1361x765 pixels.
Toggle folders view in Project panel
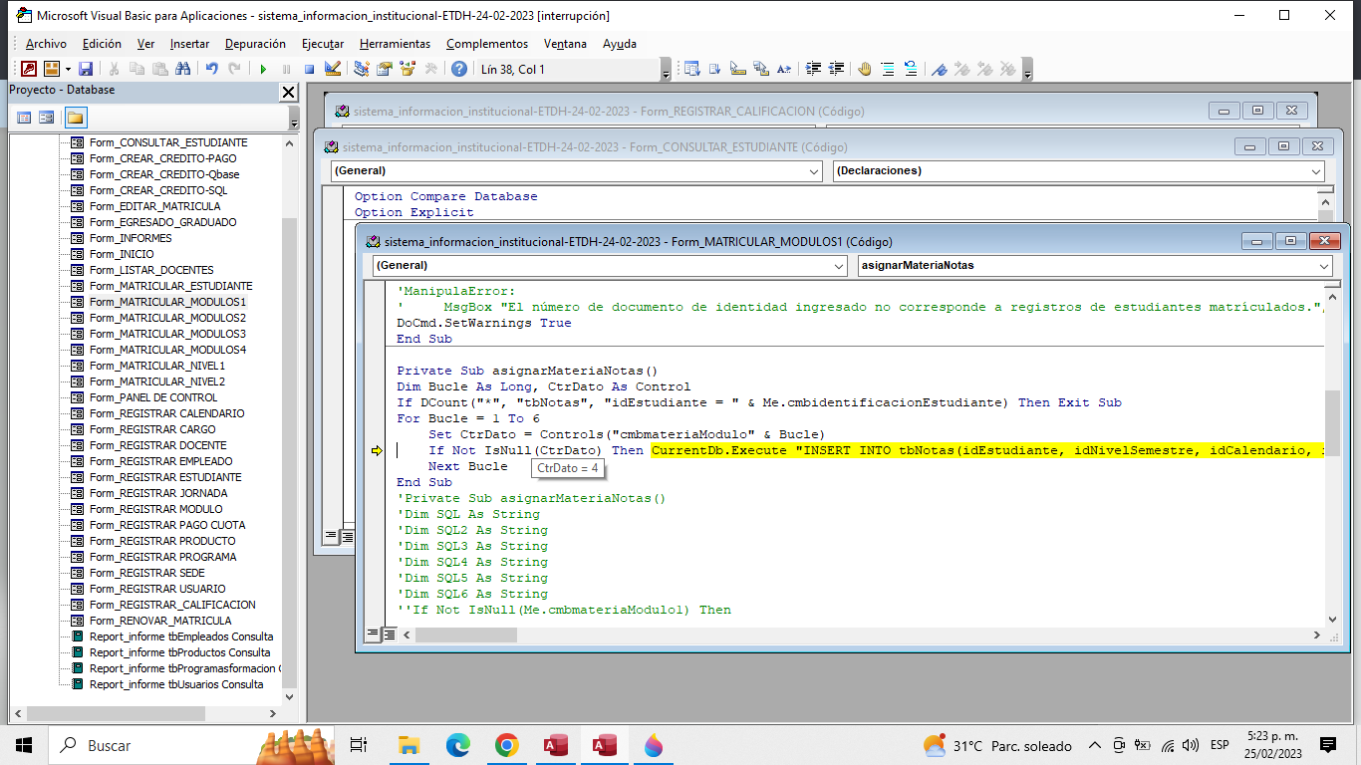(76, 118)
